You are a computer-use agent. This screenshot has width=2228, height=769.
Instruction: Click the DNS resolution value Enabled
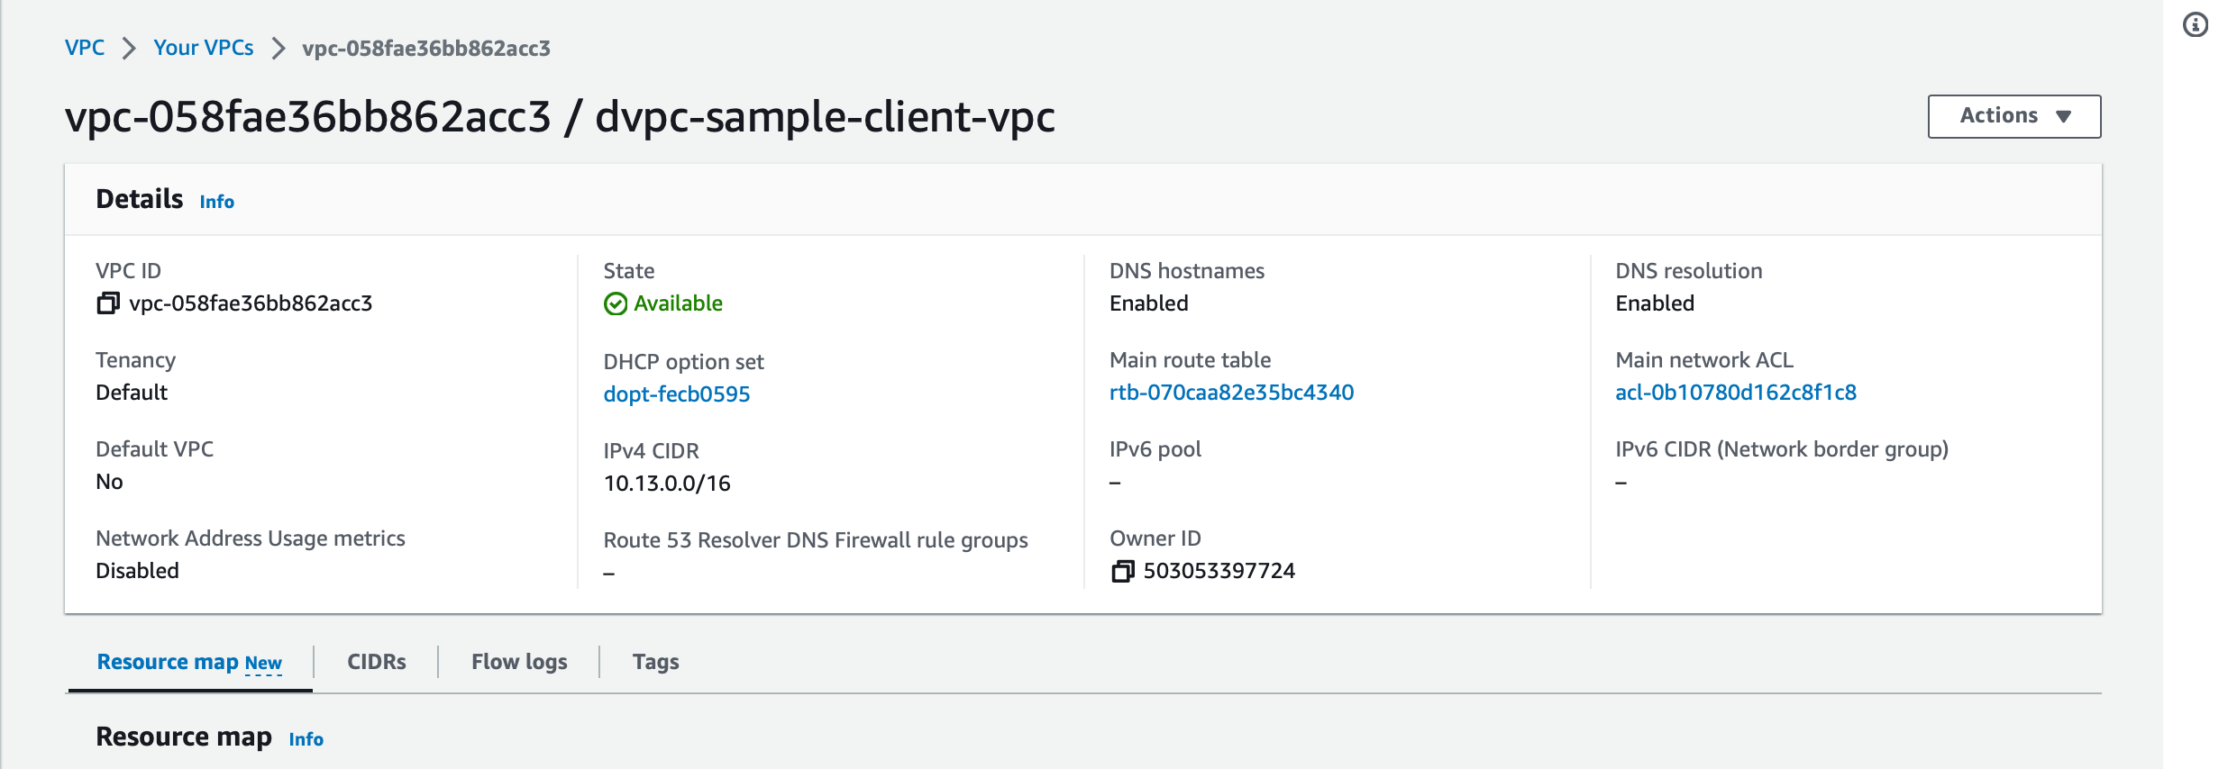[x=1655, y=303]
